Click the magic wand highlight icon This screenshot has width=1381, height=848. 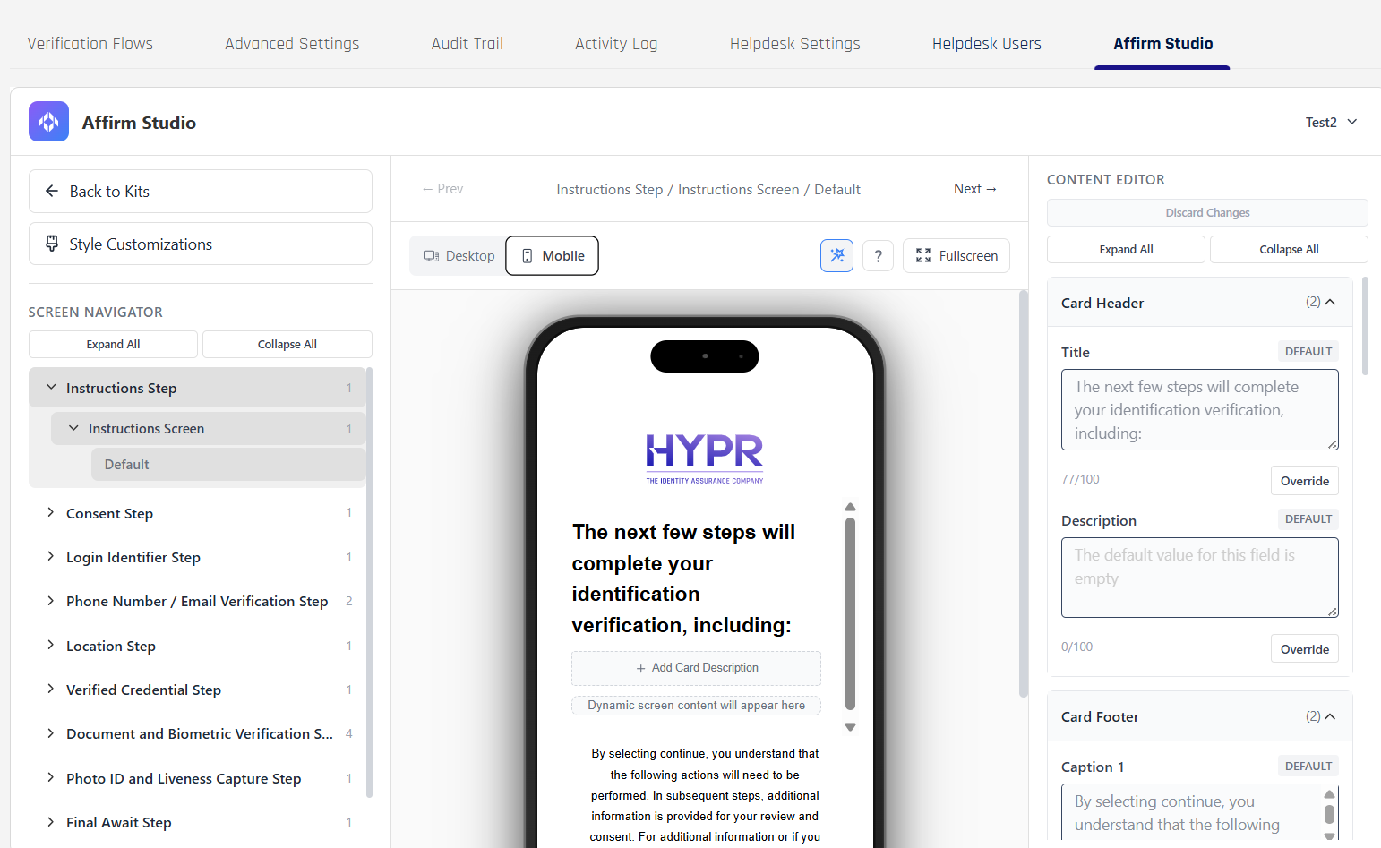[x=836, y=256]
